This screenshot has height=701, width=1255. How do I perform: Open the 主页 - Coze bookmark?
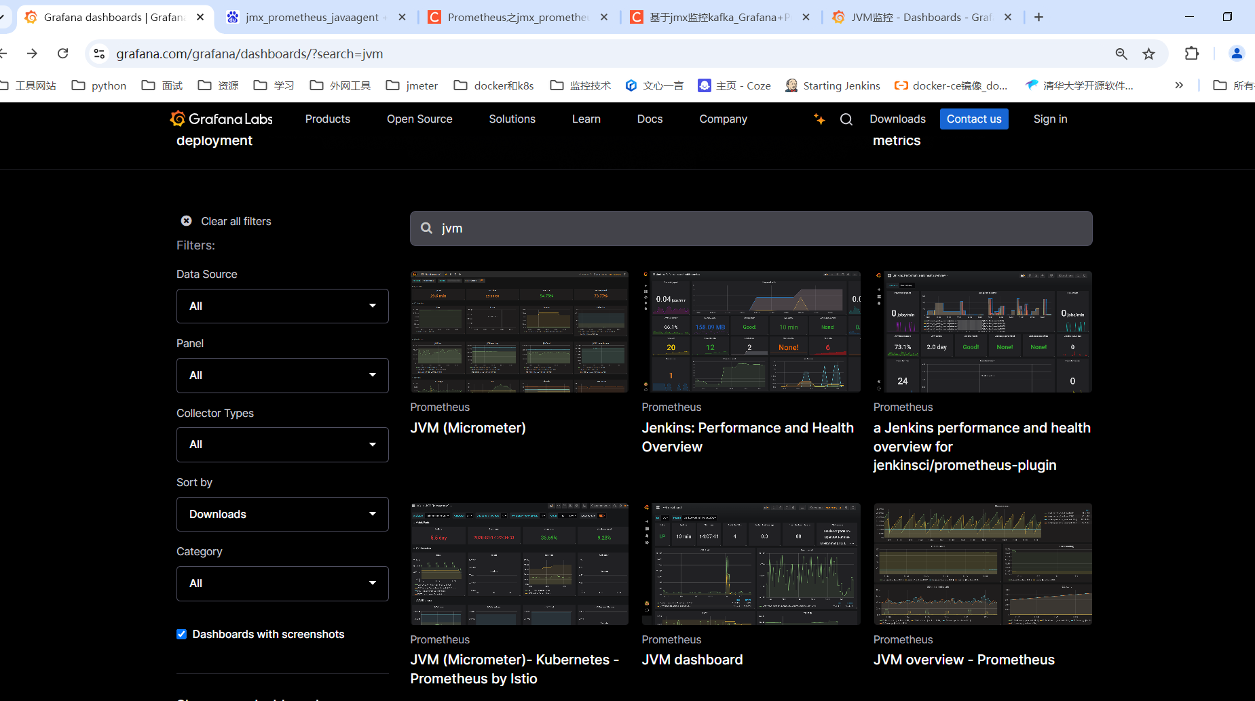(x=734, y=85)
